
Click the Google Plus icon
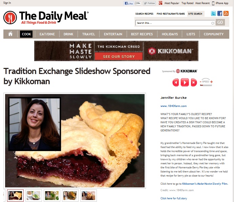coord(161,3)
